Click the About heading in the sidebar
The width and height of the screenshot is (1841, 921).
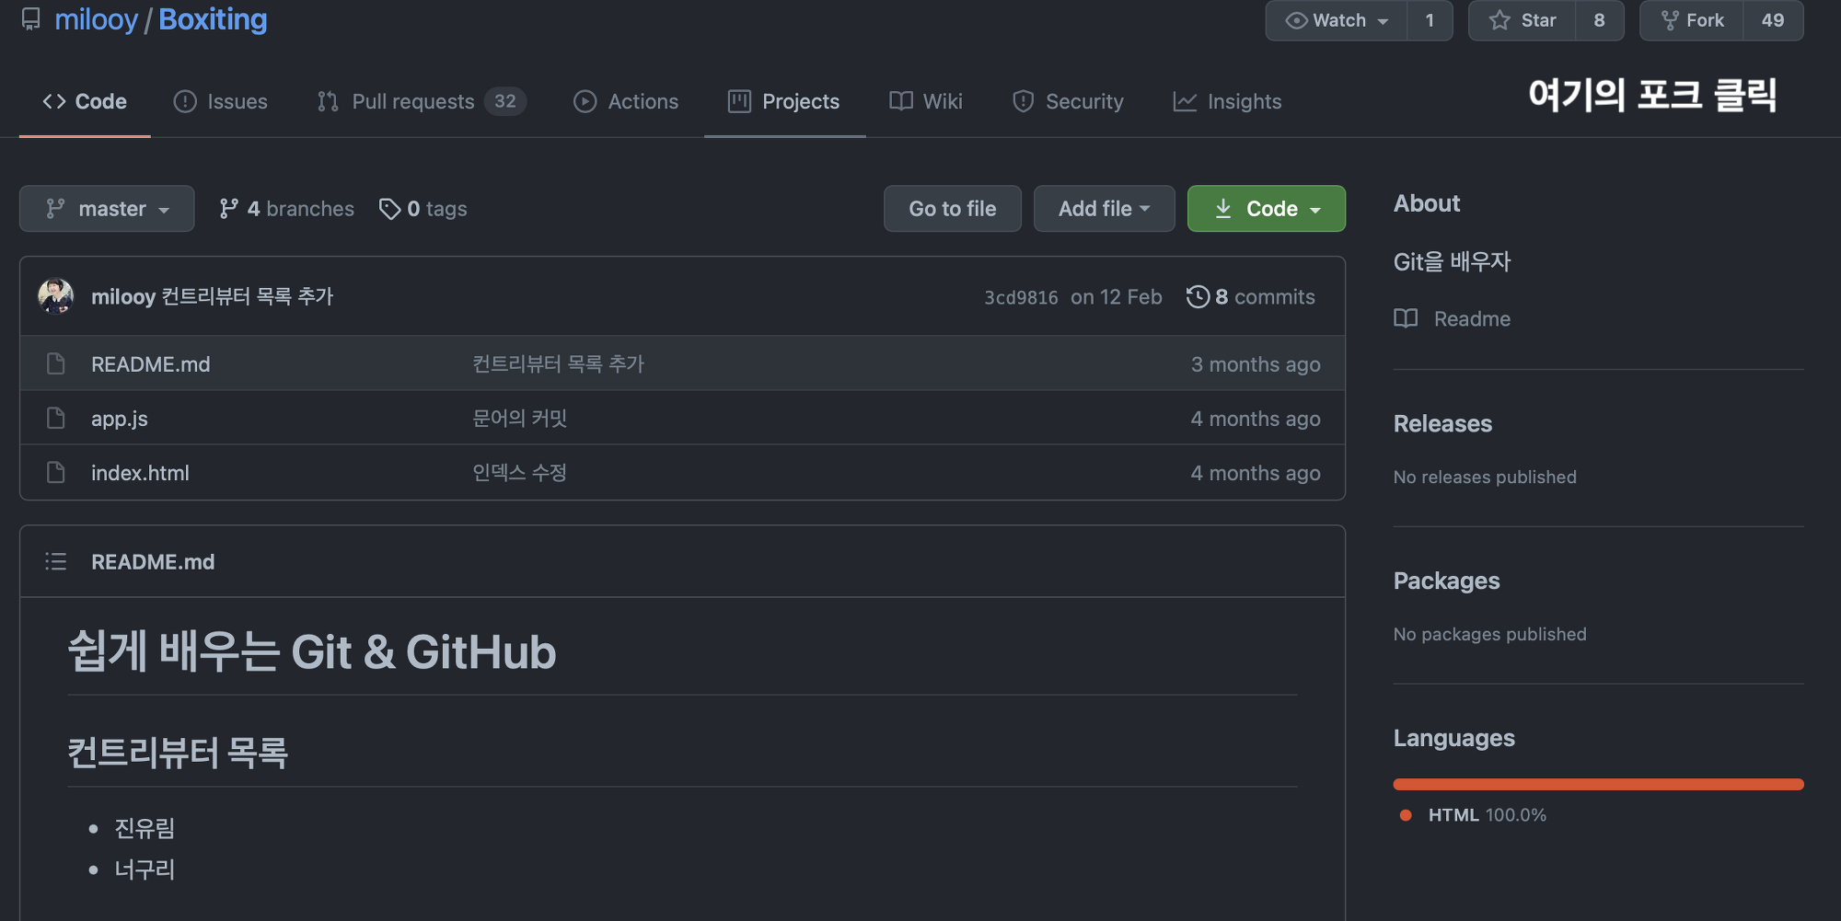(x=1427, y=203)
